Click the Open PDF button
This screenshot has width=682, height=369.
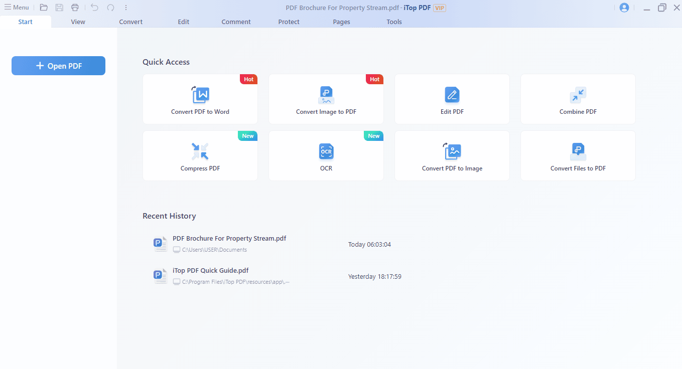(58, 66)
